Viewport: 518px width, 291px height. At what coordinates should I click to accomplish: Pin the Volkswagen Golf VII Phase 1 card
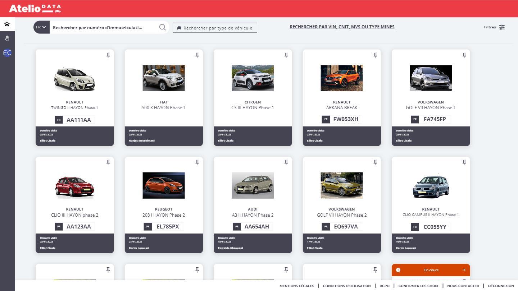point(464,55)
